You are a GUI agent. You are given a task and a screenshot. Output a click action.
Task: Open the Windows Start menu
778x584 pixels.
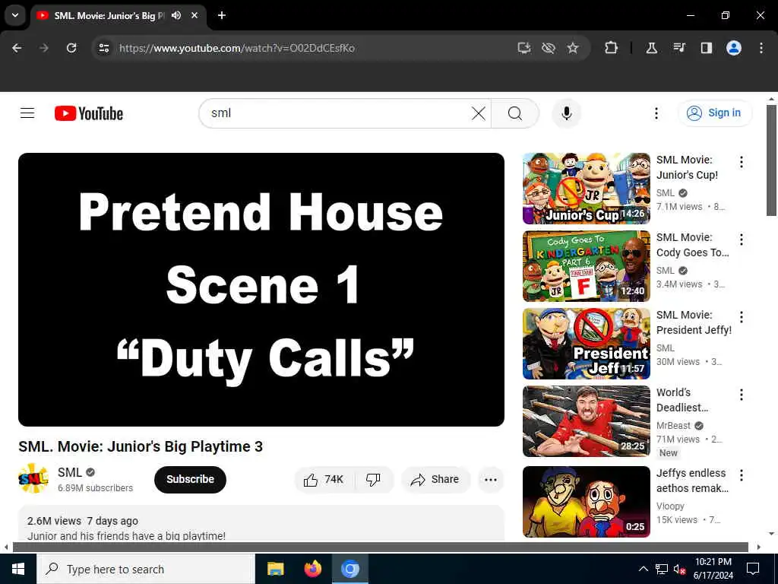pos(18,569)
